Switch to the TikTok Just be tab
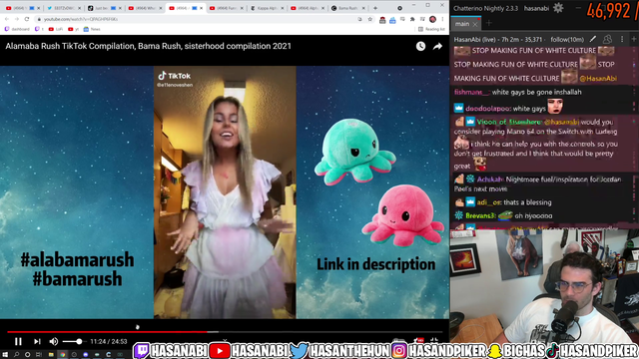This screenshot has width=639, height=359. [104, 8]
